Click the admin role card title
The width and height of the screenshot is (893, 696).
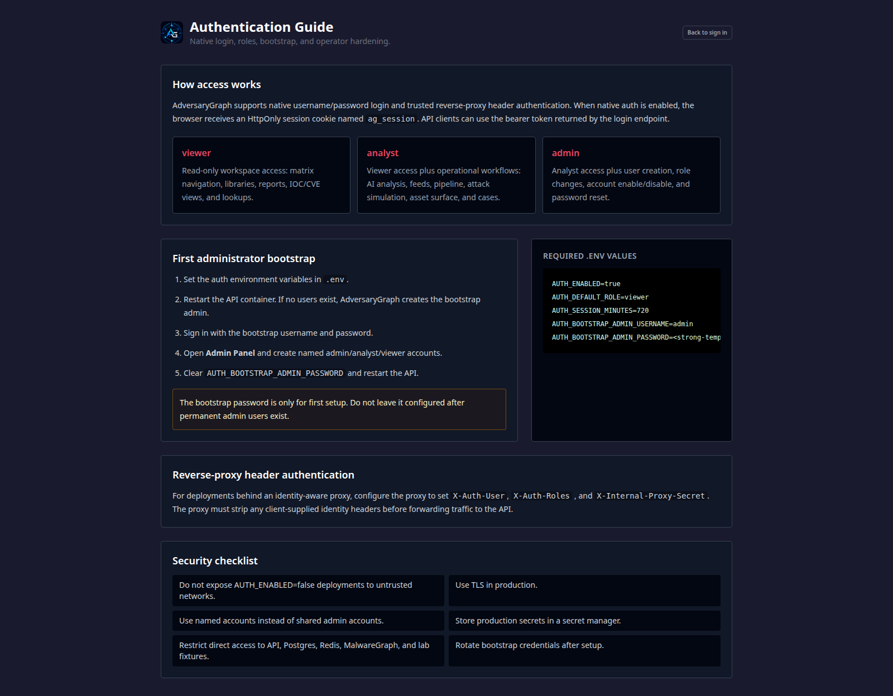(565, 153)
